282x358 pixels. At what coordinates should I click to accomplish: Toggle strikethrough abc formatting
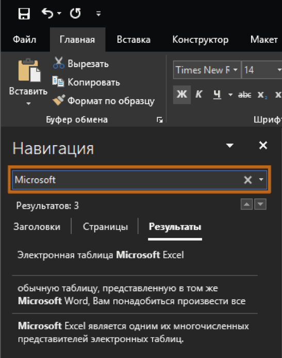[x=245, y=95]
